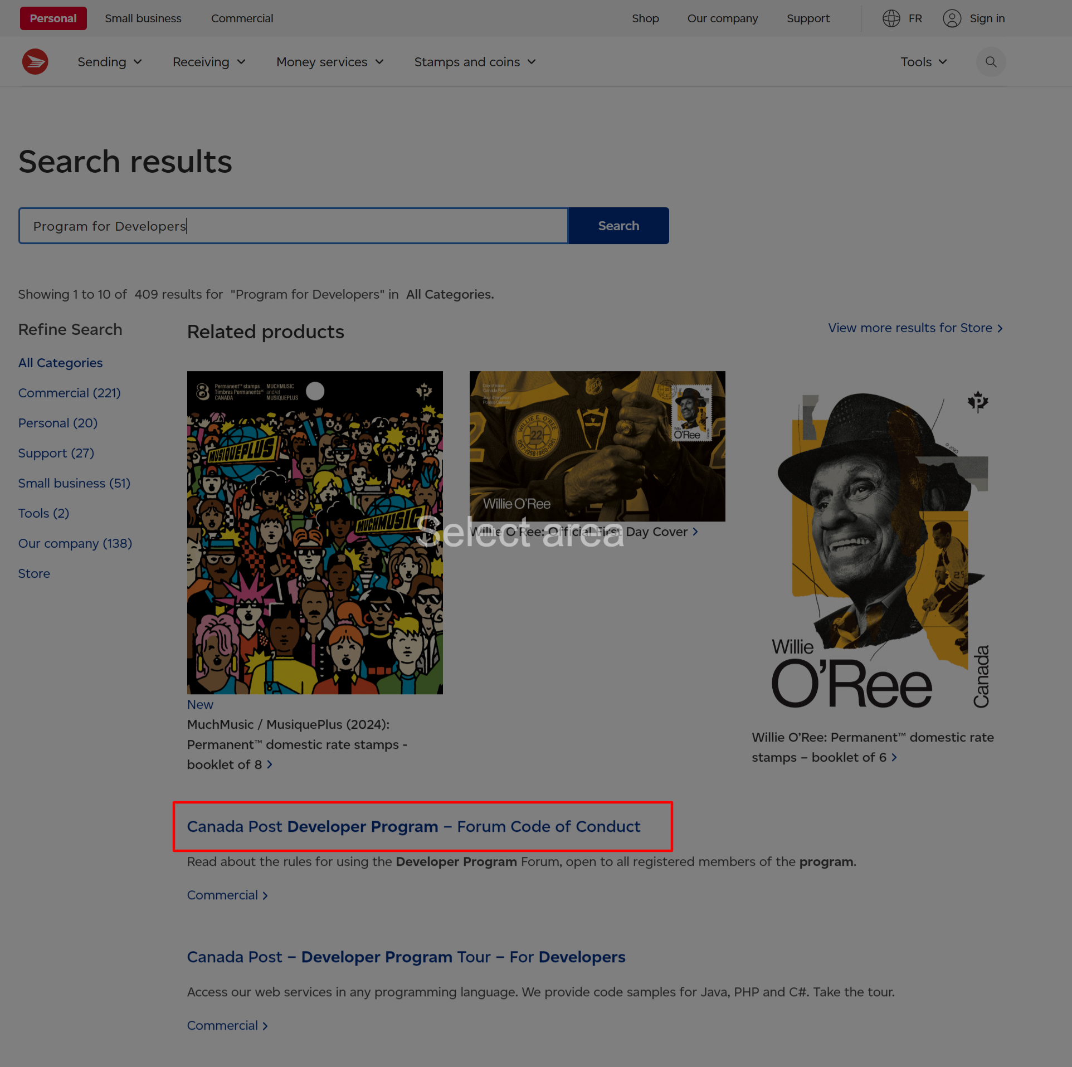Click the globe language icon
1072x1067 pixels.
[891, 18]
